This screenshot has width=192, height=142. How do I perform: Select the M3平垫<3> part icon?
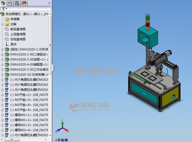(x=7, y=100)
